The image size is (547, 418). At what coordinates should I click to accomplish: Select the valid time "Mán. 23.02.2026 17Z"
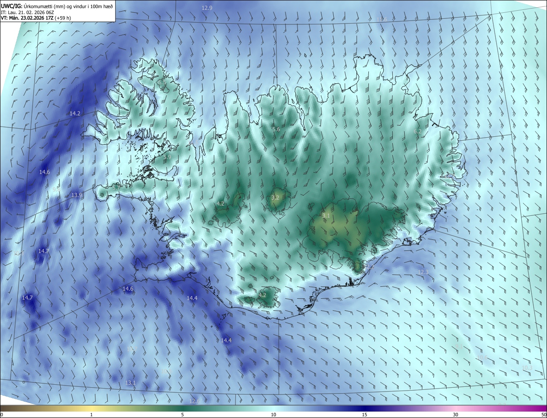[32, 18]
